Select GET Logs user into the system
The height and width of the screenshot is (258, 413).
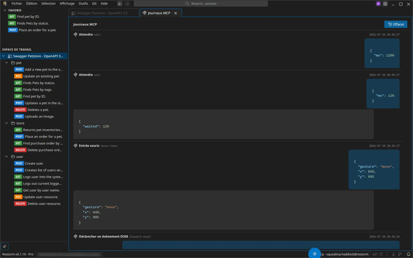point(34,177)
